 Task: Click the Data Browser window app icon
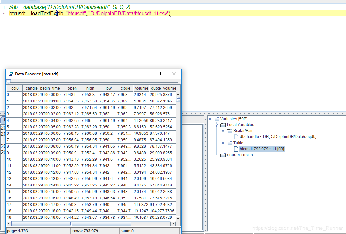[x=11, y=74]
